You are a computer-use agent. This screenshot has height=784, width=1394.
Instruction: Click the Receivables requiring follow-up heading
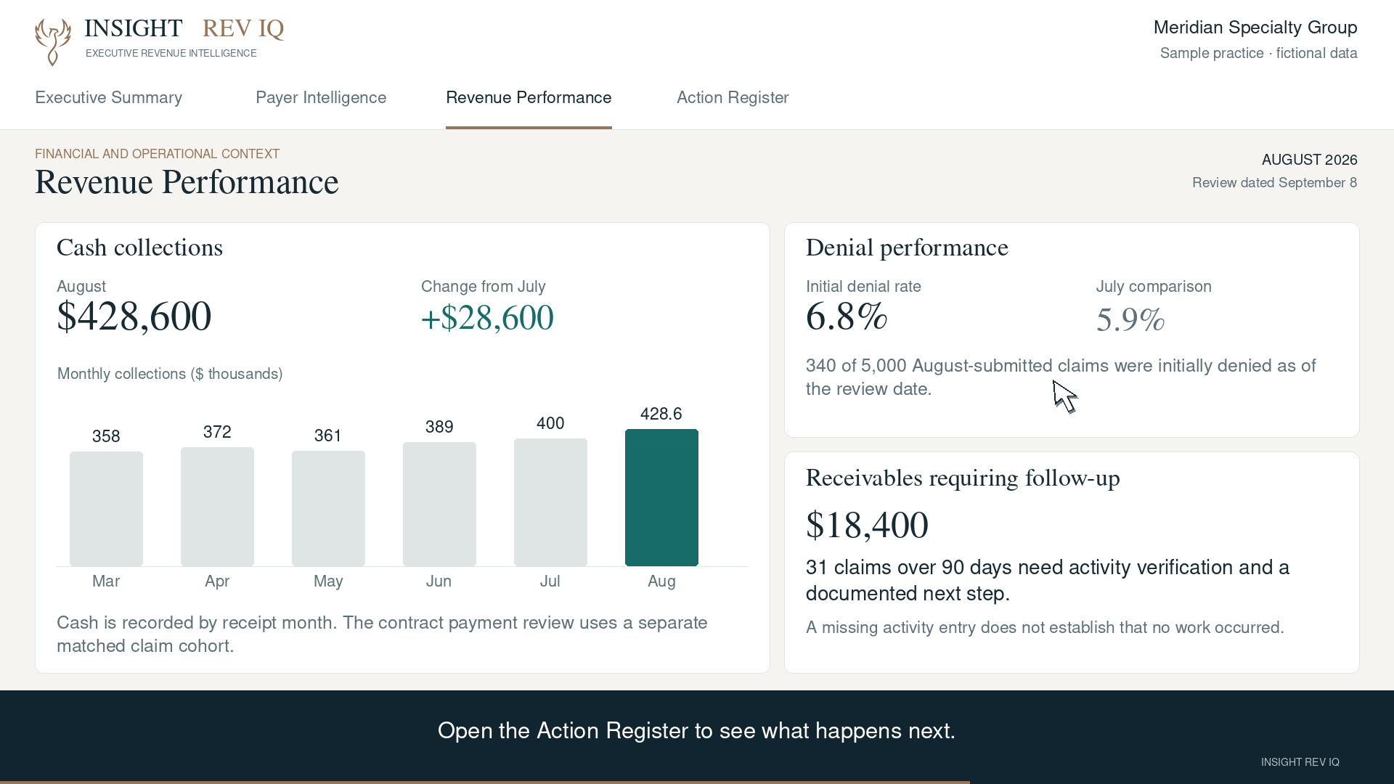pyautogui.click(x=963, y=478)
